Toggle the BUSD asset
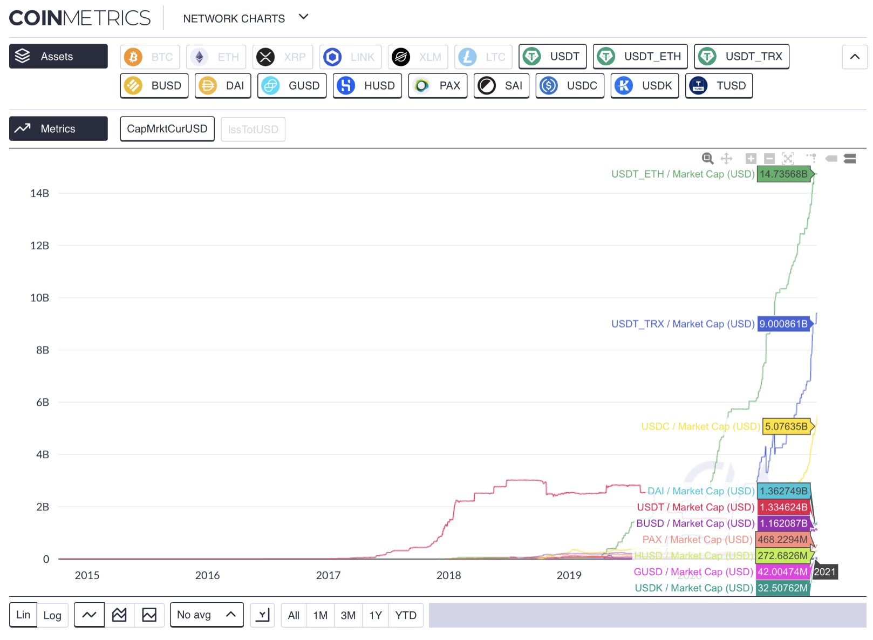Image resolution: width=873 pixels, height=640 pixels. pos(154,85)
